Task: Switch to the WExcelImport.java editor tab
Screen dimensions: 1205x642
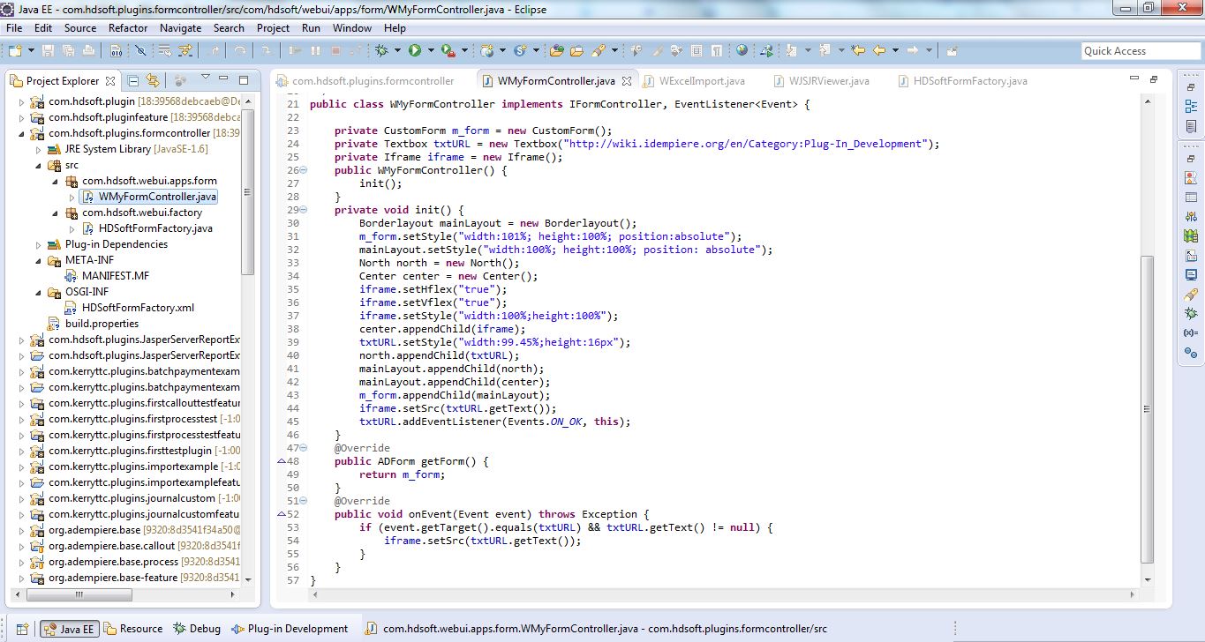Action: (x=701, y=81)
